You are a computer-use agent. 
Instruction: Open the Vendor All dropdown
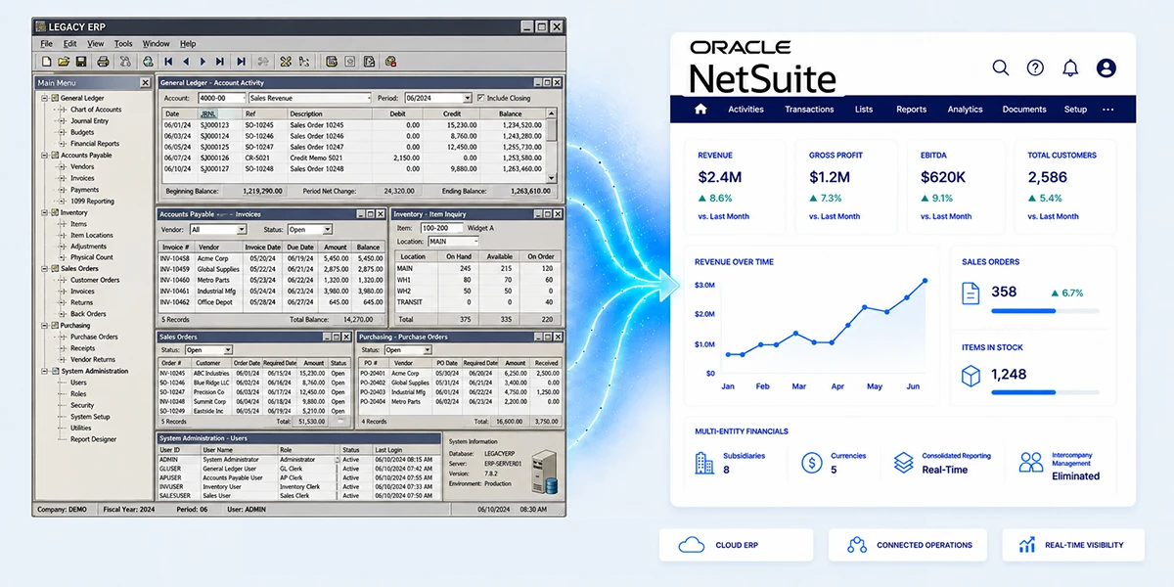pos(242,230)
